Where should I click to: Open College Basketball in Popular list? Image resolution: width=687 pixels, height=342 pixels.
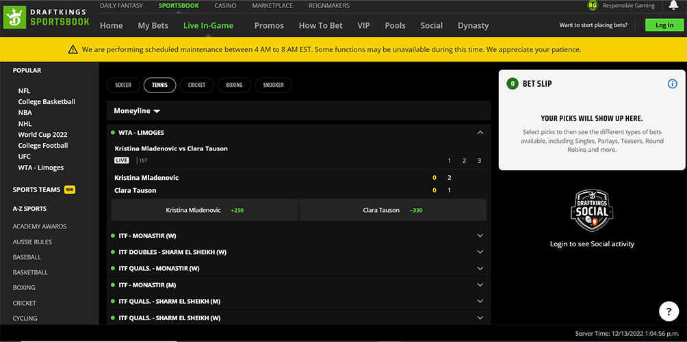click(x=47, y=102)
